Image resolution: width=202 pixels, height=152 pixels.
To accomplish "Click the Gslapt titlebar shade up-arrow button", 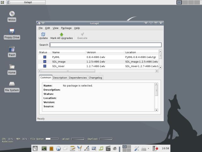I will pos(146,23).
